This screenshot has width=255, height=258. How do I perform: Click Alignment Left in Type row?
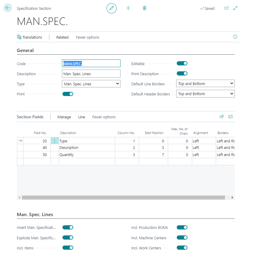[x=204, y=141]
